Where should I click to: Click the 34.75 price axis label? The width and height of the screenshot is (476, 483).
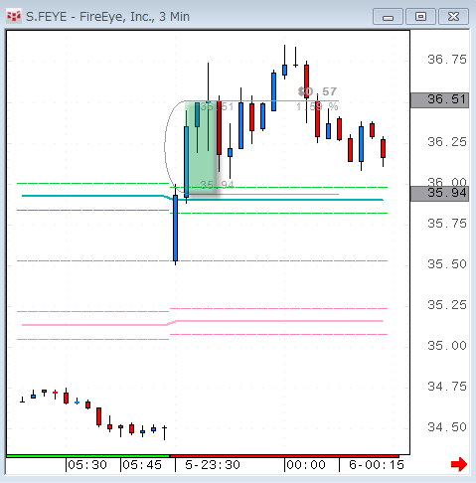coord(447,387)
